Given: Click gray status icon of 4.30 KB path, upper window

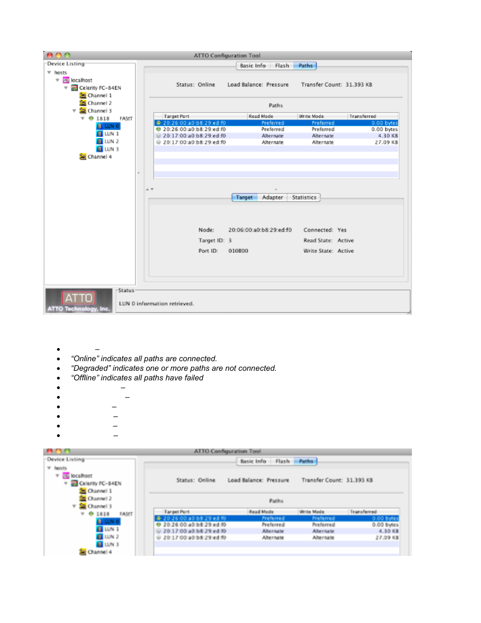Looking at the screenshot, I should (158, 136).
